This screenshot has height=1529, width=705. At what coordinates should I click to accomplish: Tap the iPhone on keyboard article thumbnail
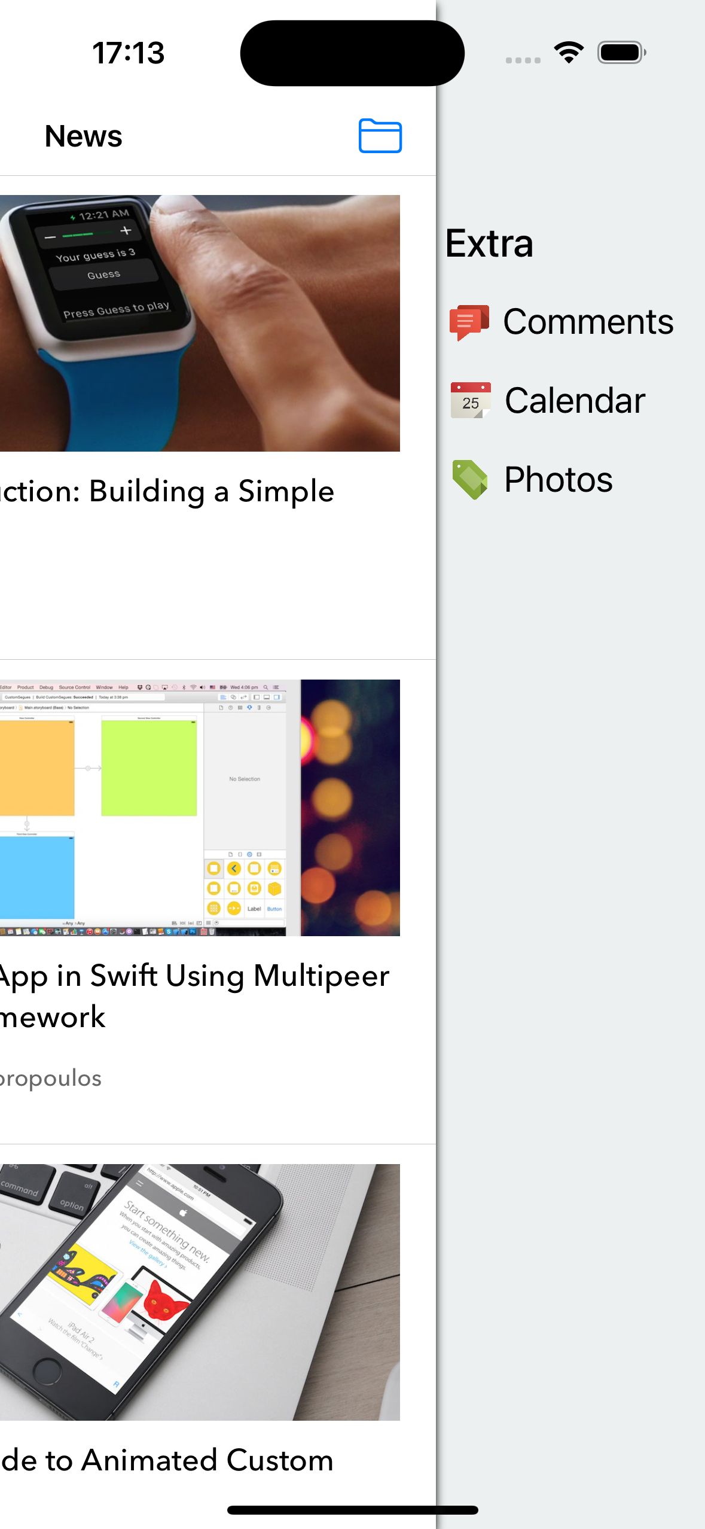point(200,1292)
